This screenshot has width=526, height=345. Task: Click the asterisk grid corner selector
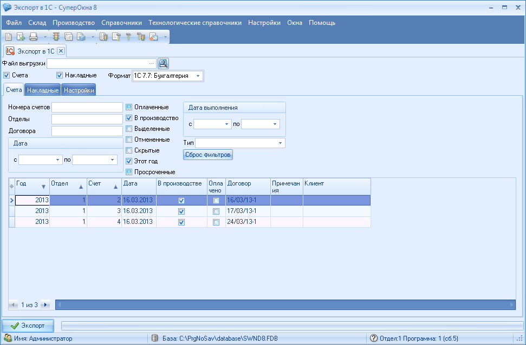(12, 186)
